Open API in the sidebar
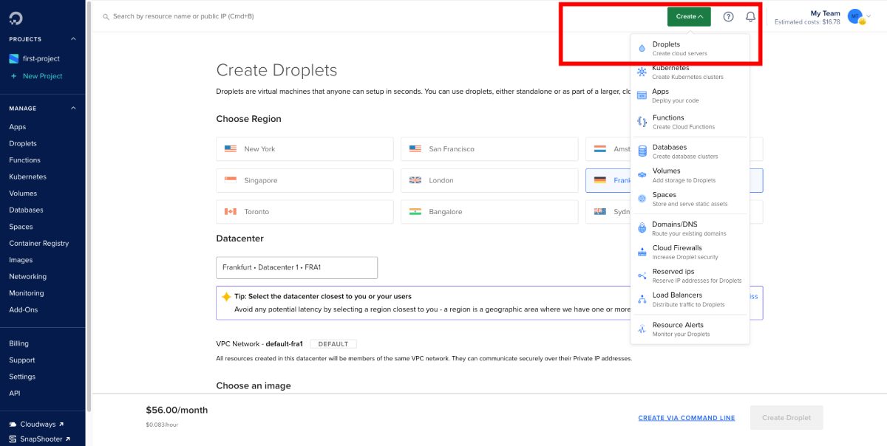Viewport: 887px width, 446px height. coord(15,394)
